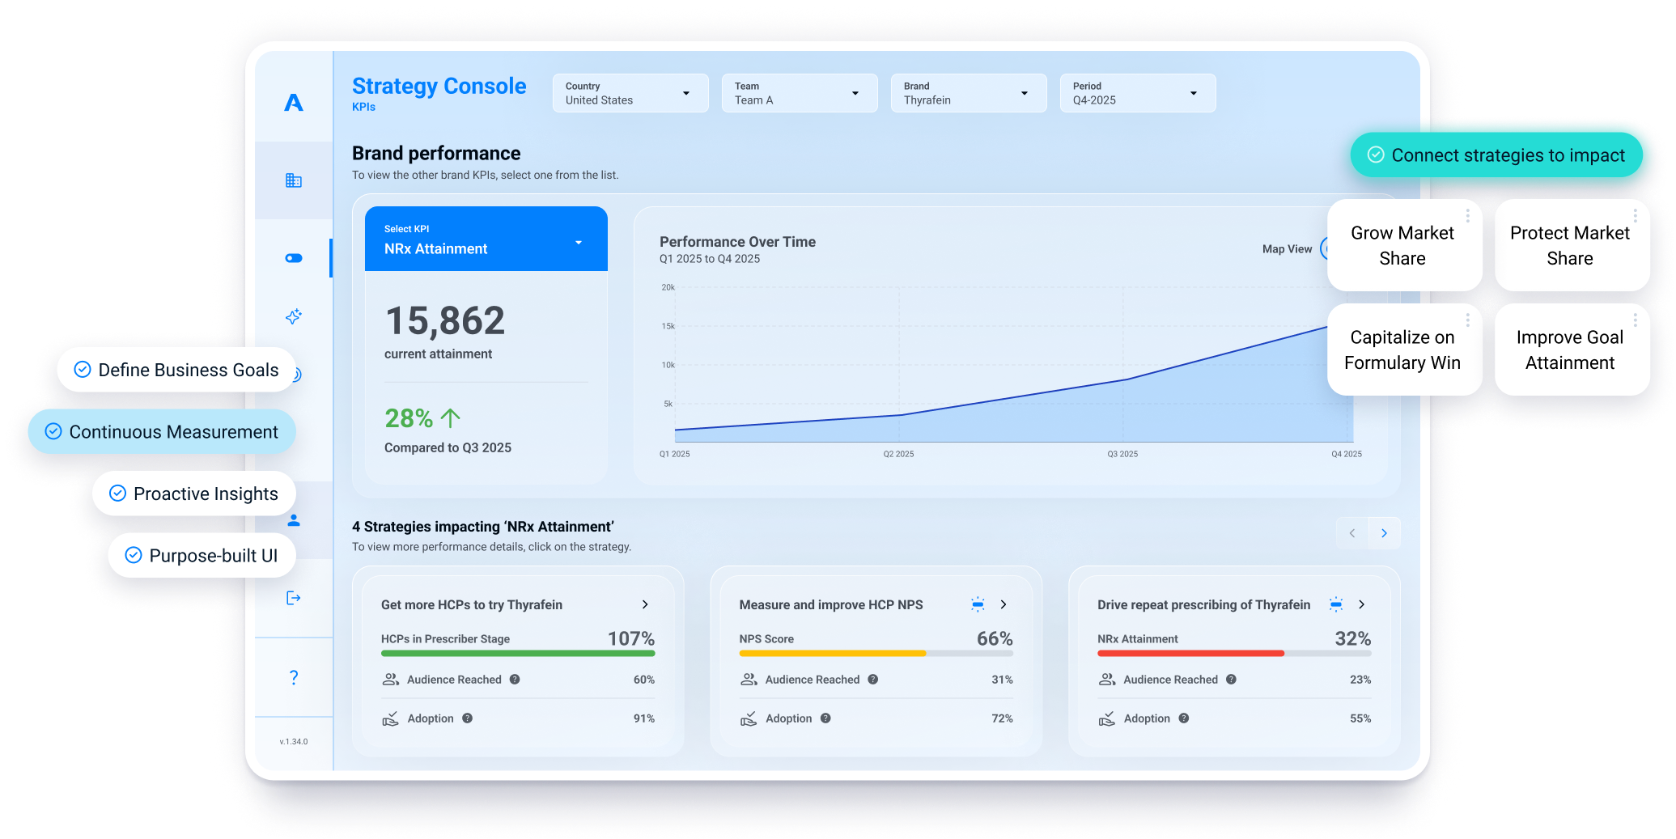Click the info icon next to Map View
This screenshot has height=839, width=1676.
[1328, 249]
